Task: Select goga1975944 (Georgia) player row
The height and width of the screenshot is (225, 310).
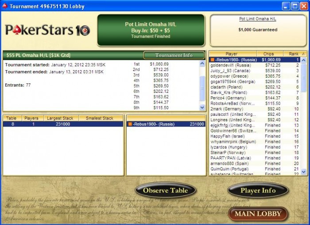Action: click(x=255, y=82)
